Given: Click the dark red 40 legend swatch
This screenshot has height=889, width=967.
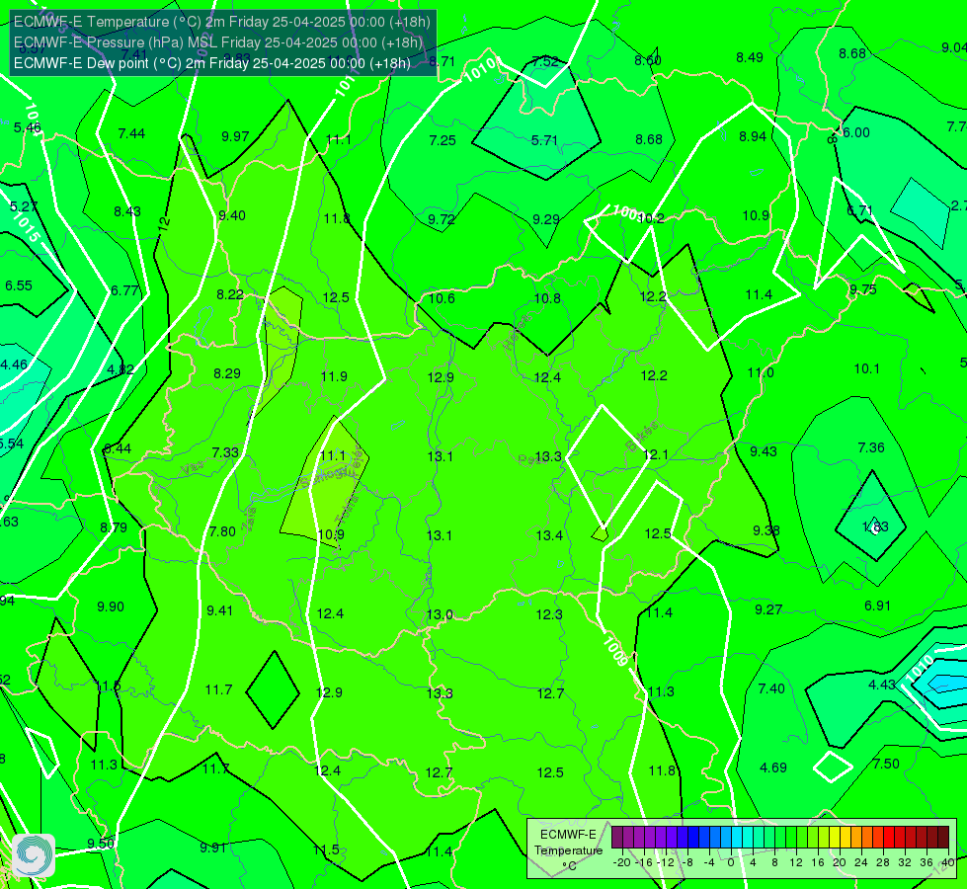Looking at the screenshot, I should click(943, 838).
